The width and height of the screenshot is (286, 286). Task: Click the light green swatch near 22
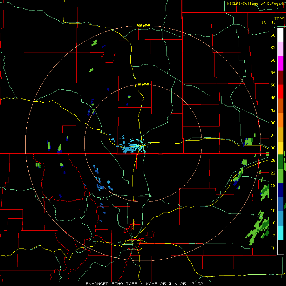pos(281,176)
